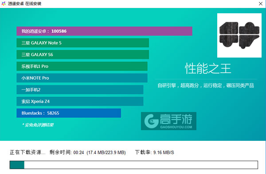Click the 一加手机2 bar
The width and height of the screenshot is (266, 174).
pos(80,89)
